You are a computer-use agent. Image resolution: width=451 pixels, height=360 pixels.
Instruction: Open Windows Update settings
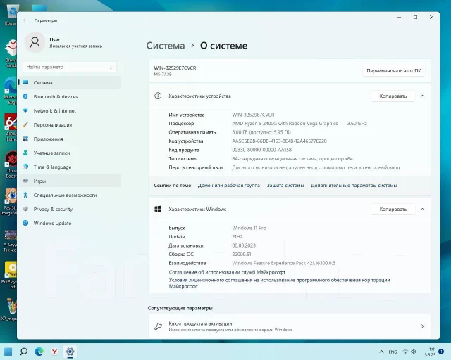click(70, 223)
